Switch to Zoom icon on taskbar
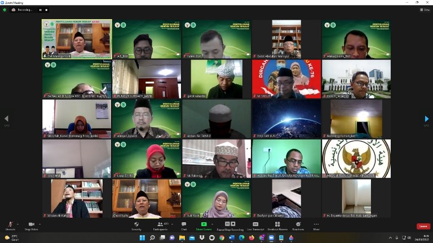This screenshot has height=243, width=433. [x=271, y=237]
